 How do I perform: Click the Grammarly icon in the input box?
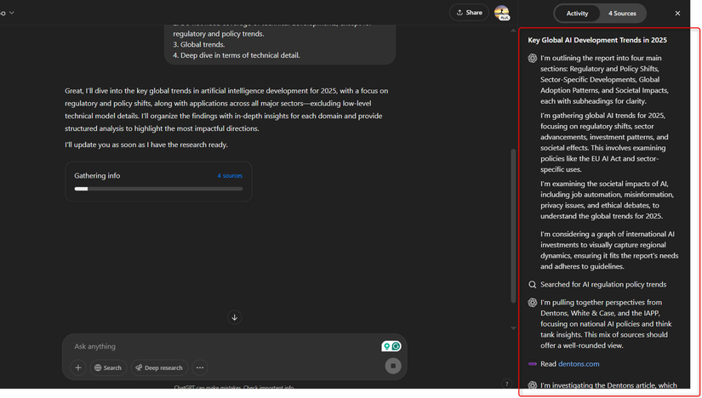pos(396,346)
